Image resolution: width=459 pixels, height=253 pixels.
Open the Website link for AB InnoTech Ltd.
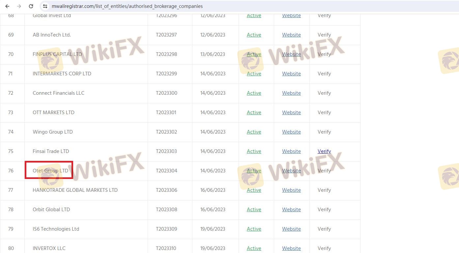291,35
